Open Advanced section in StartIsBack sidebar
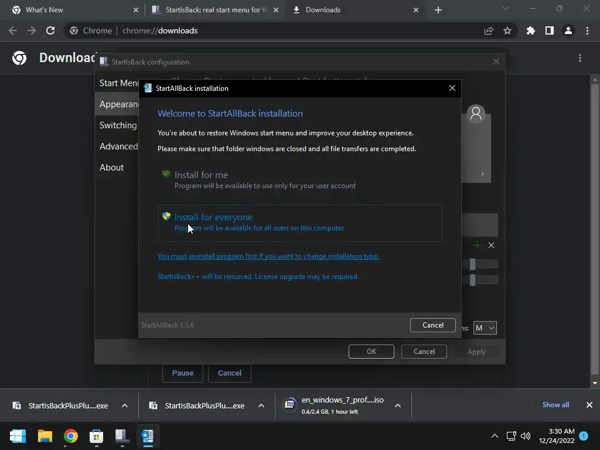The width and height of the screenshot is (600, 450). click(x=118, y=146)
